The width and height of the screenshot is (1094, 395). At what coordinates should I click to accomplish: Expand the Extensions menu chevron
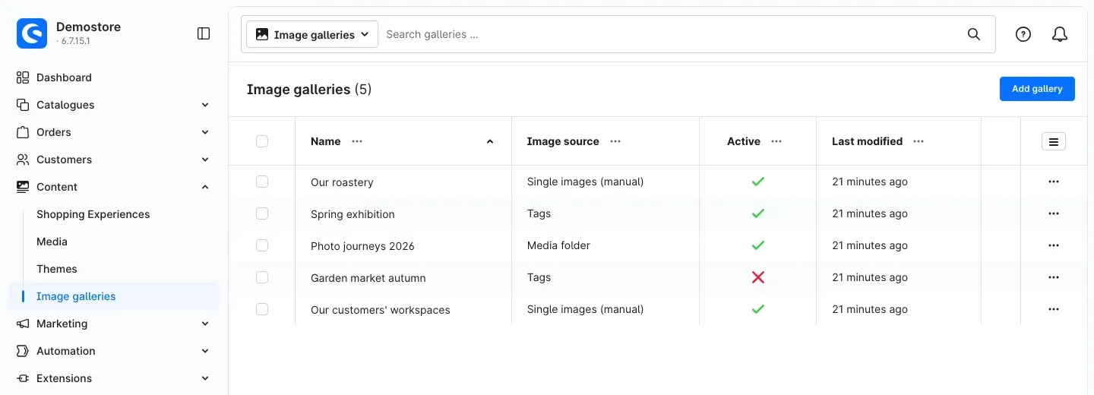pos(205,378)
